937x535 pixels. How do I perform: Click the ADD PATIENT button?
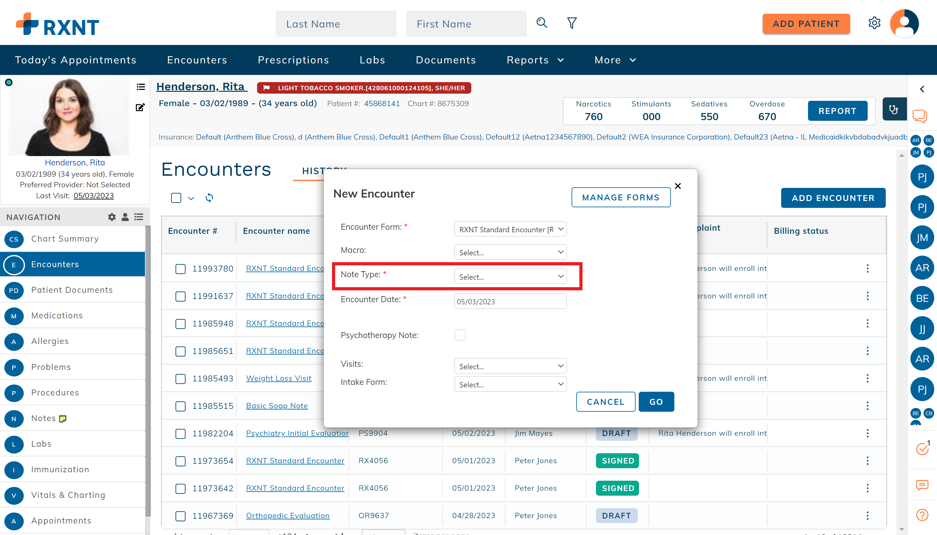pyautogui.click(x=806, y=23)
